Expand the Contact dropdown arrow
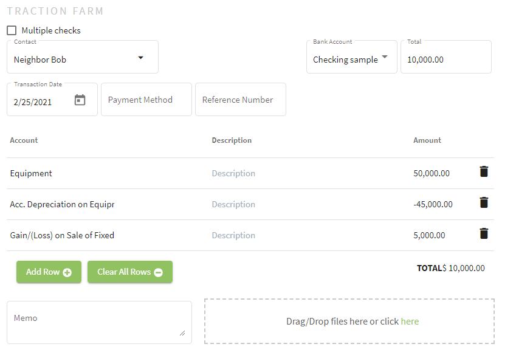Screen dimensions: 516x358 pyautogui.click(x=140, y=58)
